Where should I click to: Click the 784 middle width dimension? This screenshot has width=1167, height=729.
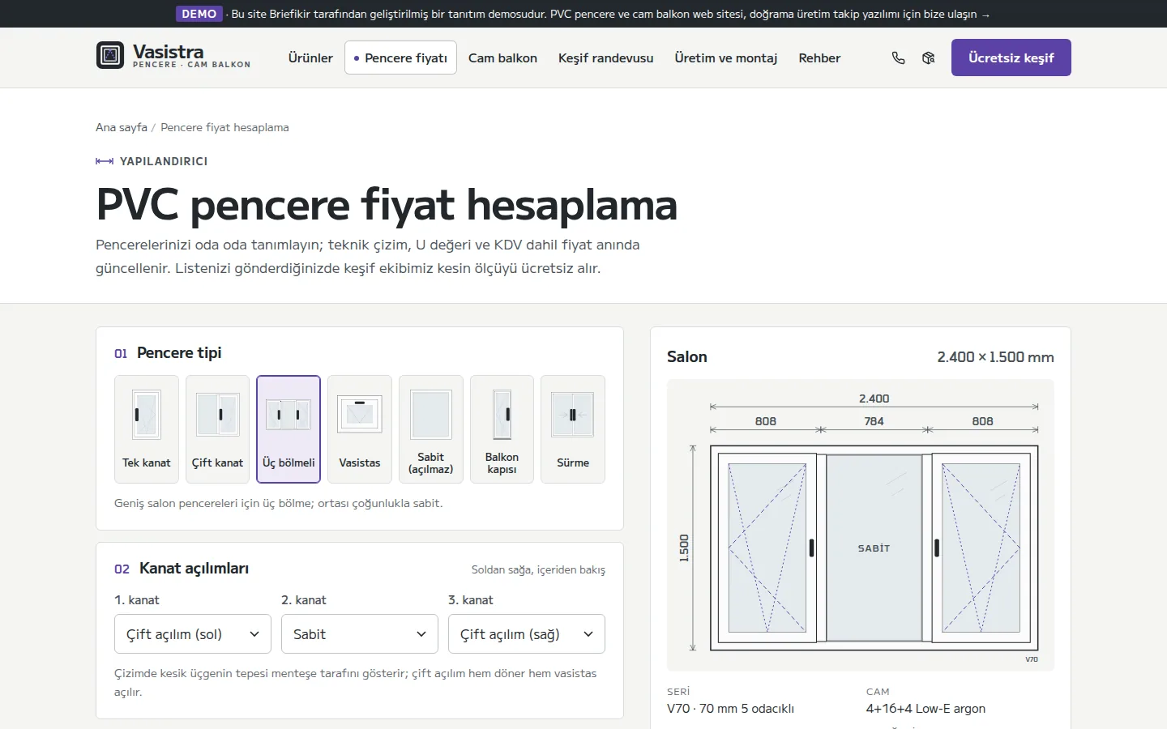[874, 421]
